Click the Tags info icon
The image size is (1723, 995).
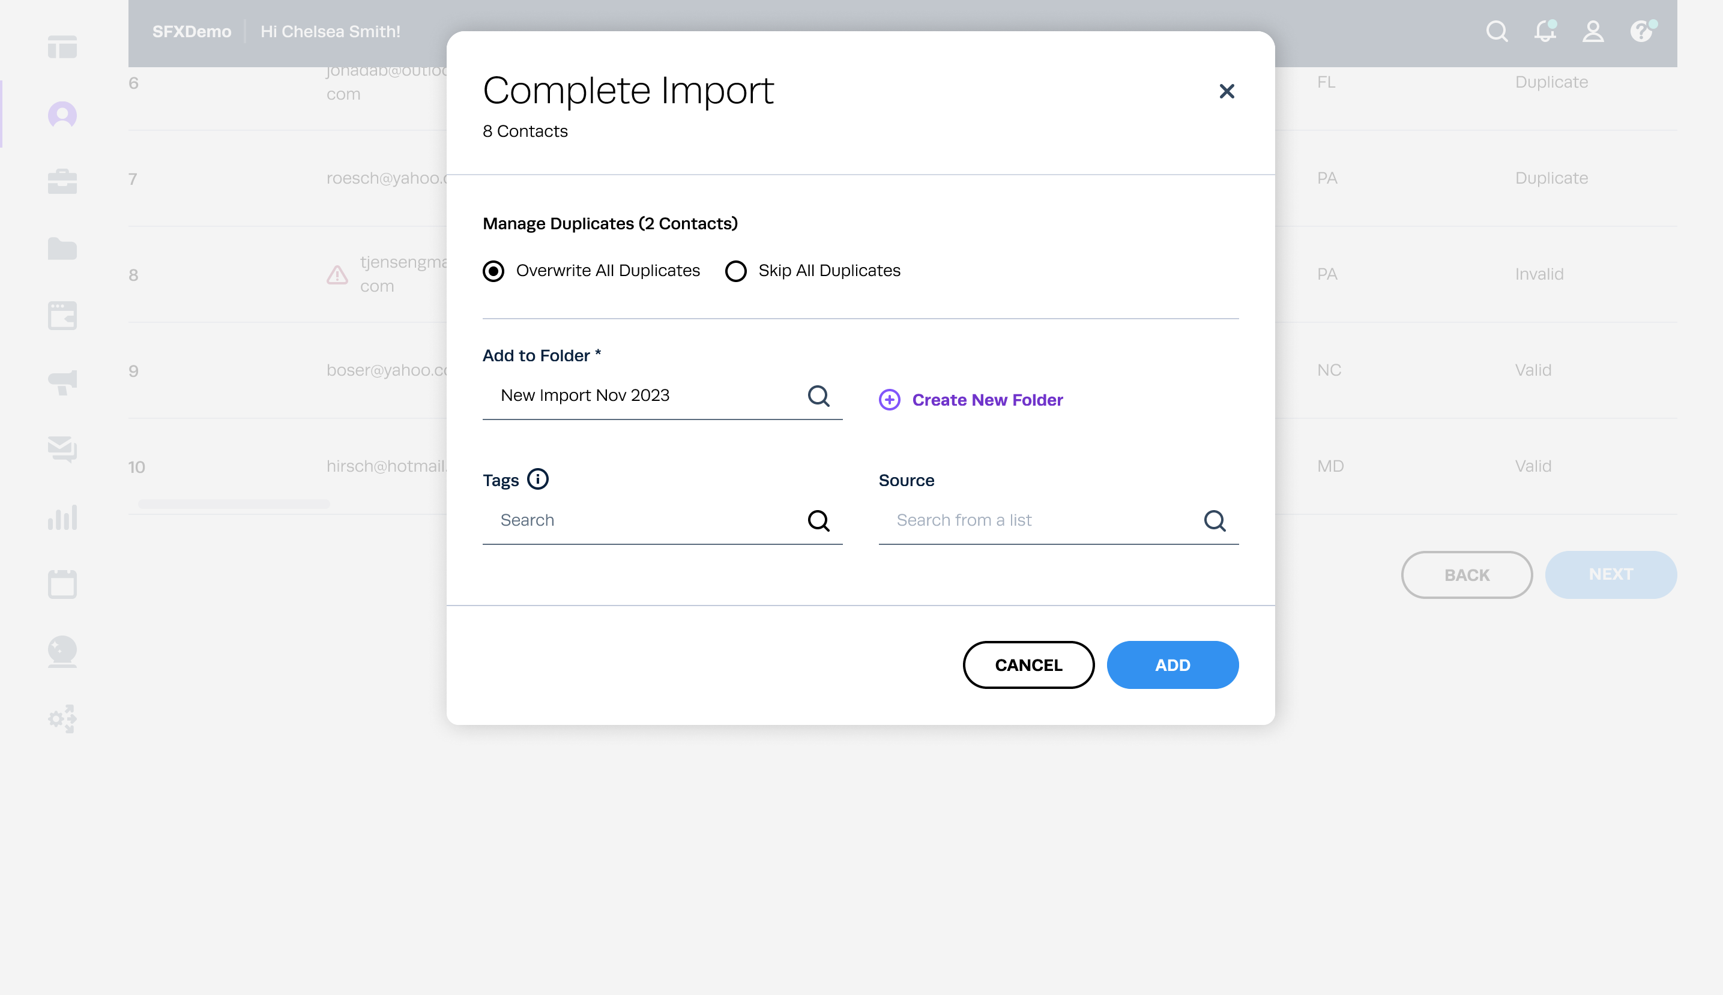(538, 479)
